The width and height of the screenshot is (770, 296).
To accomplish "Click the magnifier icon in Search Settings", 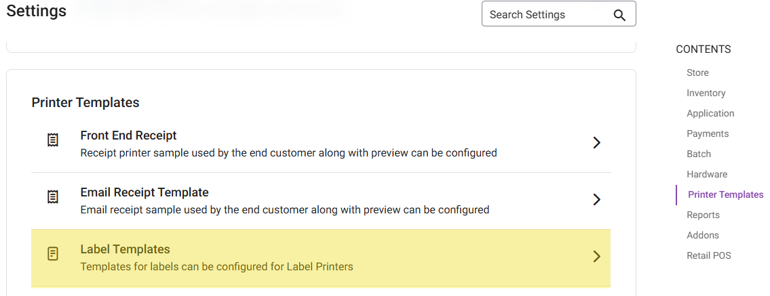I will coord(619,15).
